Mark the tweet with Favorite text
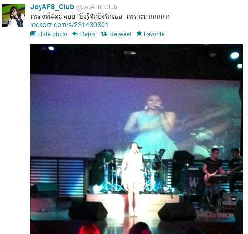Screen dimensions: 248x234 (154, 34)
